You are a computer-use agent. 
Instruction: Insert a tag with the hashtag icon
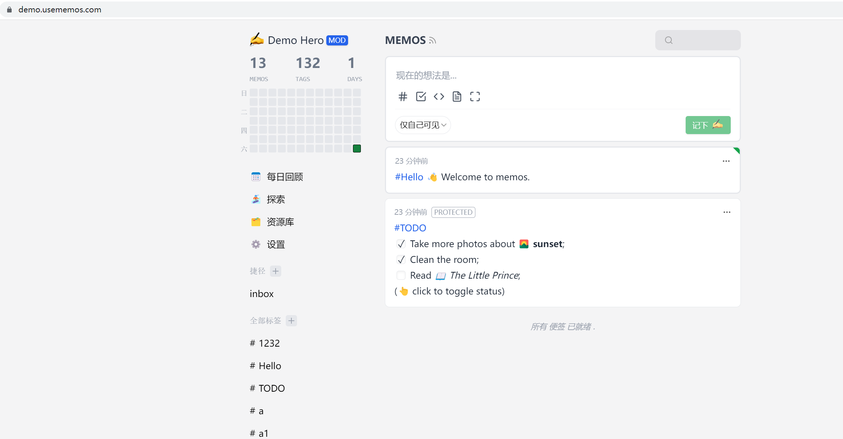[403, 97]
